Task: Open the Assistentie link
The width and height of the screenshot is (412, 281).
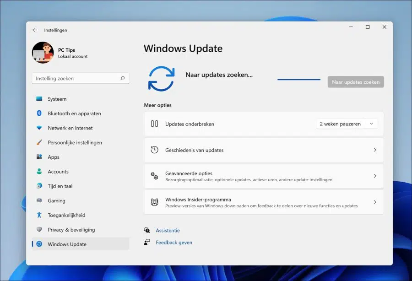Action: (168, 230)
